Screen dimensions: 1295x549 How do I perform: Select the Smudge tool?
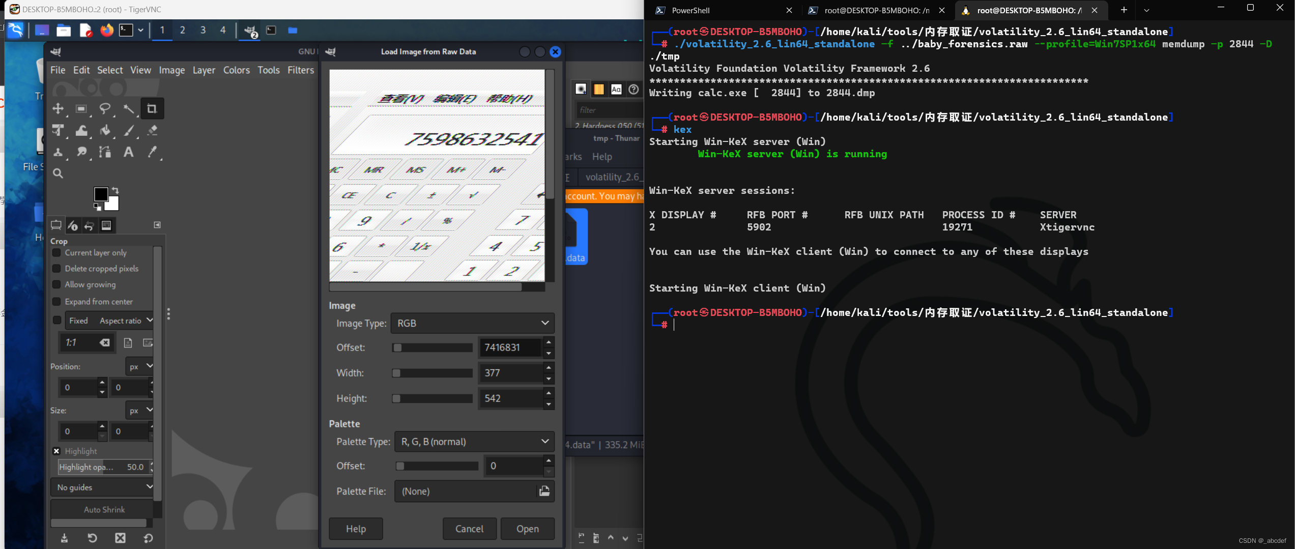coord(81,152)
